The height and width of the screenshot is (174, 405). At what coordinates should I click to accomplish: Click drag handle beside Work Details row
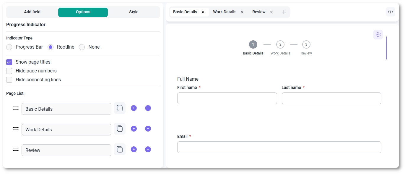16,129
